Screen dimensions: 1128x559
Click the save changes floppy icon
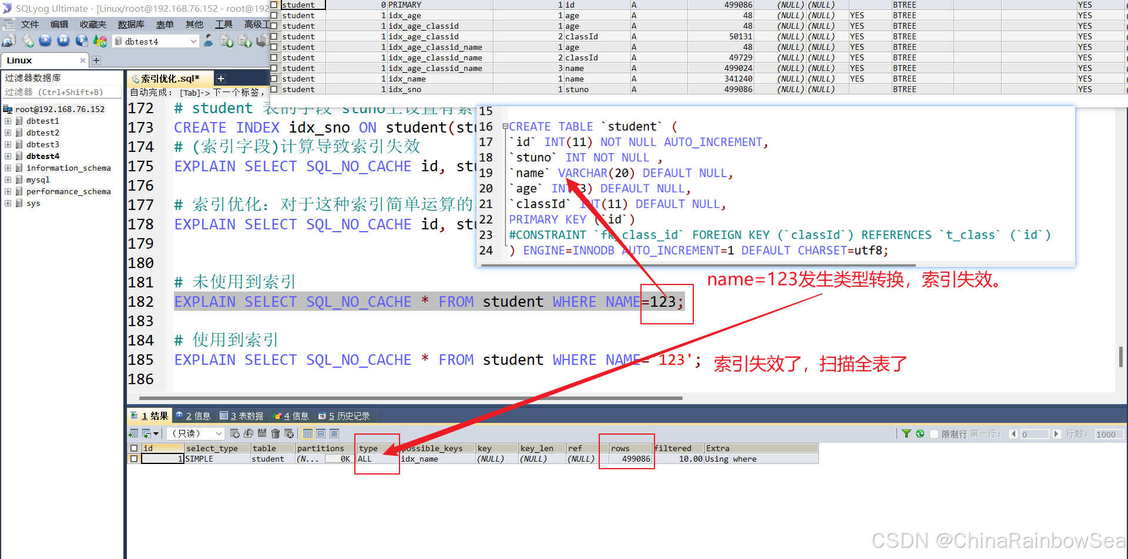click(x=262, y=433)
